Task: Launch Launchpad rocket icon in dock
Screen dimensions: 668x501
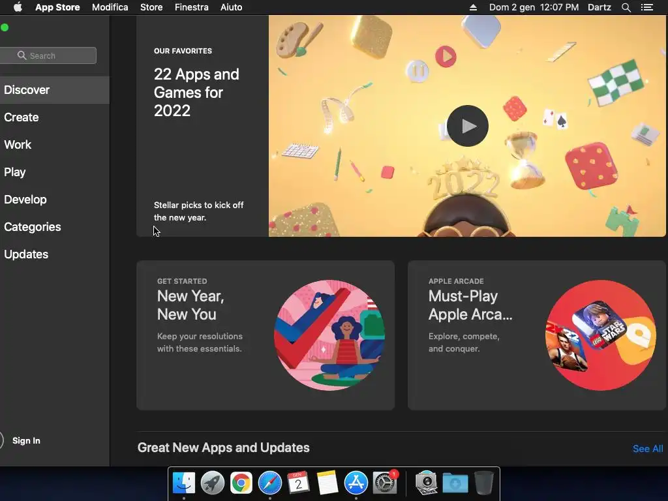Action: [212, 483]
